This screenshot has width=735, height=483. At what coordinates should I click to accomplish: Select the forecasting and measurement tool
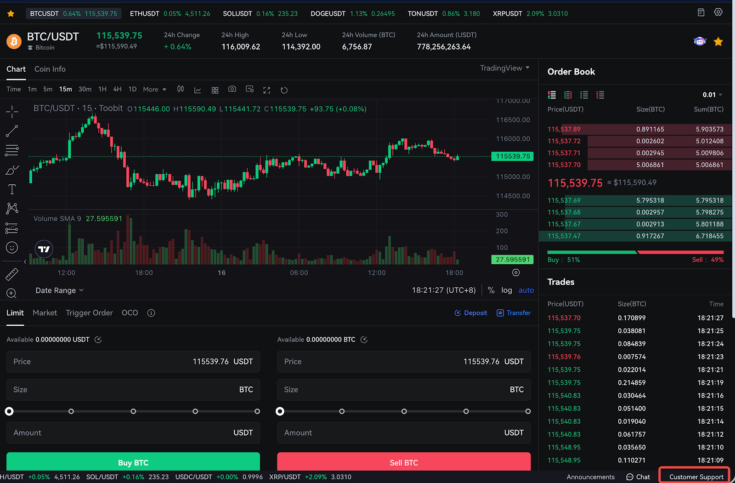(12, 228)
